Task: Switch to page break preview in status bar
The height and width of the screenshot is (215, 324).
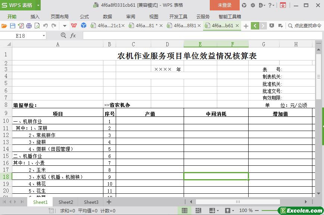Action: [198, 211]
